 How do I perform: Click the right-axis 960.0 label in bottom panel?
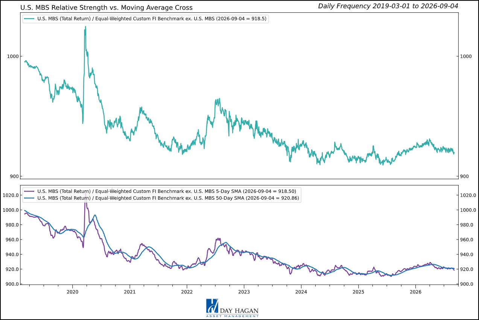click(467, 240)
